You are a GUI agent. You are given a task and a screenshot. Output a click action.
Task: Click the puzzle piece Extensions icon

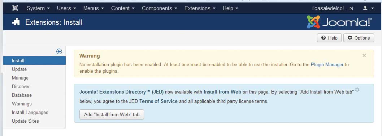click(x=16, y=22)
